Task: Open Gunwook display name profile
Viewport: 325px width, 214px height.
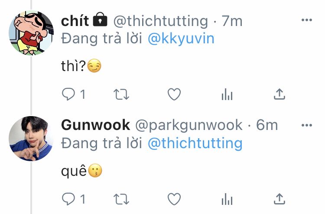Action: pyautogui.click(x=96, y=125)
